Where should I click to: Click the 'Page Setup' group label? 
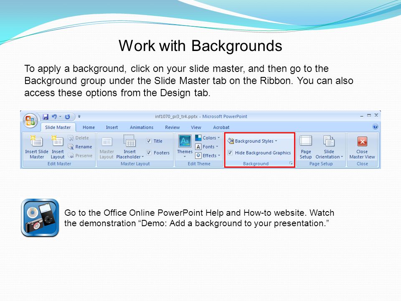click(x=321, y=163)
